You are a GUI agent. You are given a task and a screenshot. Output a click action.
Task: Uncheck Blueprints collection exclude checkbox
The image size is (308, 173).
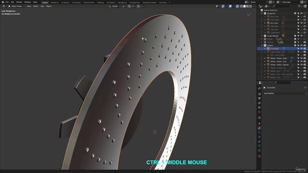(295, 13)
